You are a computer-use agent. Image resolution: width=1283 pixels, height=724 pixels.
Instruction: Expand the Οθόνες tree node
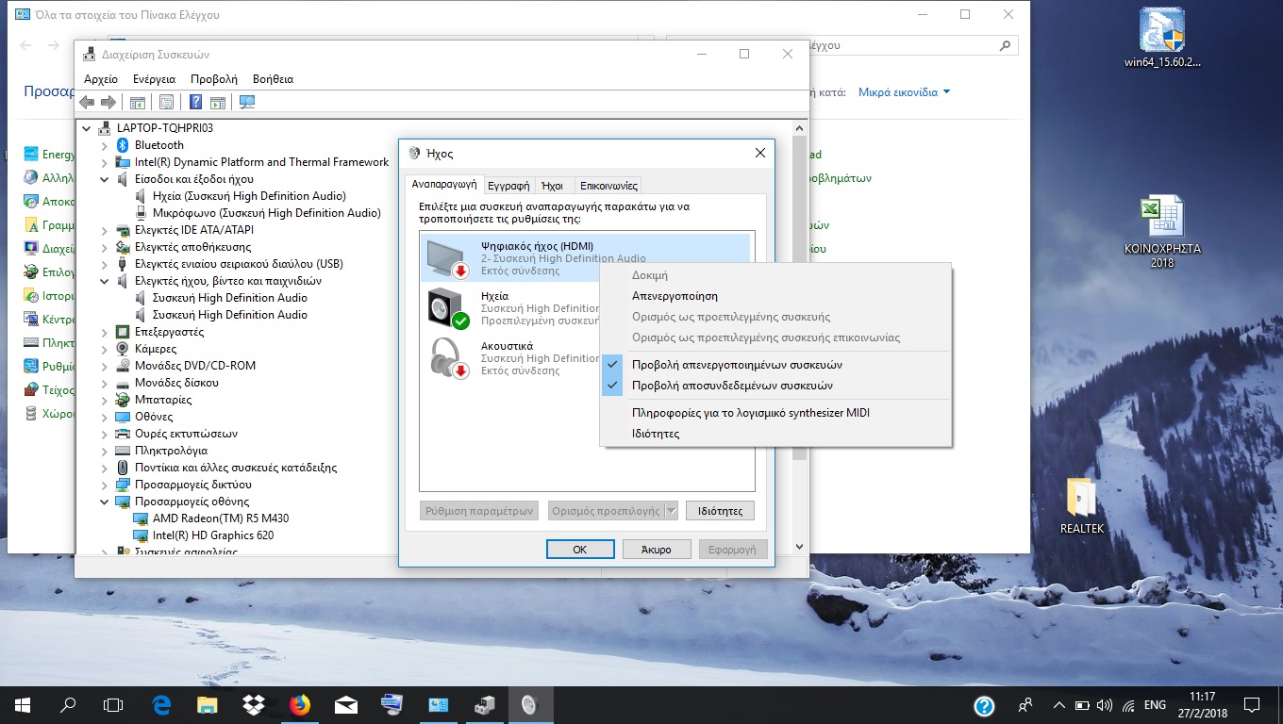pyautogui.click(x=104, y=416)
